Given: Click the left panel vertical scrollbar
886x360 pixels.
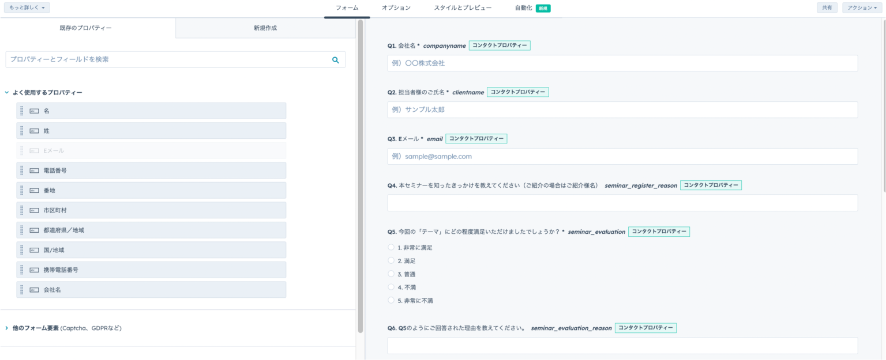Looking at the screenshot, I should pyautogui.click(x=361, y=173).
